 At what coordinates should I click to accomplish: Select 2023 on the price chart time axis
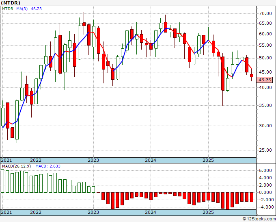point(93,160)
